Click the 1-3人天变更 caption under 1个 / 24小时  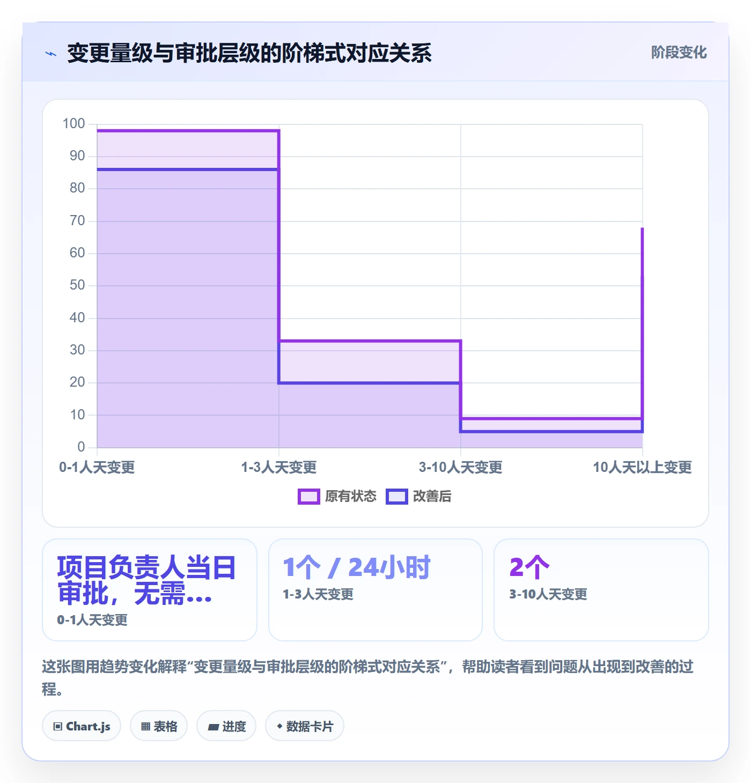click(x=318, y=594)
